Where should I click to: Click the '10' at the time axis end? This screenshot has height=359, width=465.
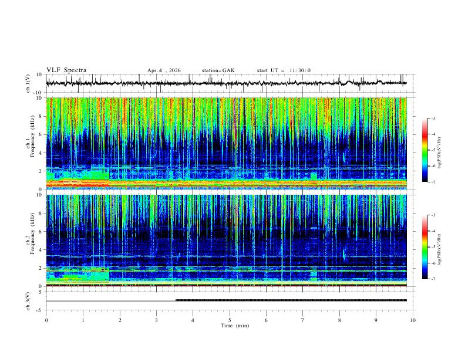pos(413,320)
